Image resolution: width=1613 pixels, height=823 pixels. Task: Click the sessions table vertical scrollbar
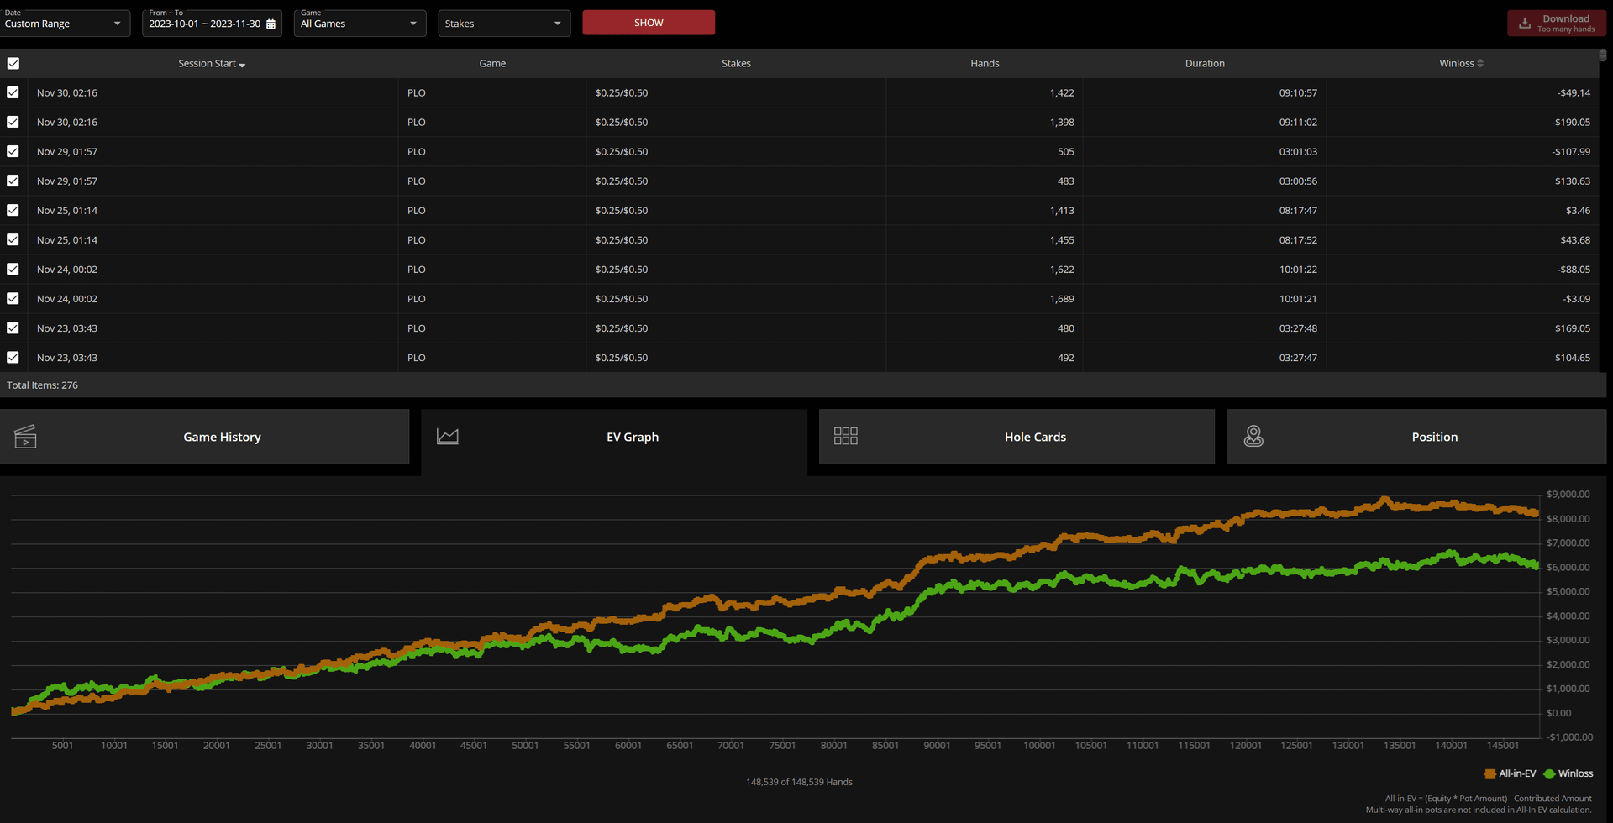point(1602,55)
